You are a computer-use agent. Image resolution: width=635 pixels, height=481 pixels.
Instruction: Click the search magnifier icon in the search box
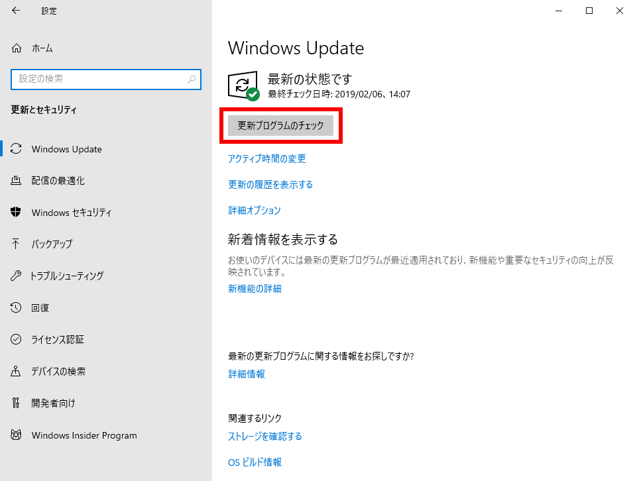192,79
